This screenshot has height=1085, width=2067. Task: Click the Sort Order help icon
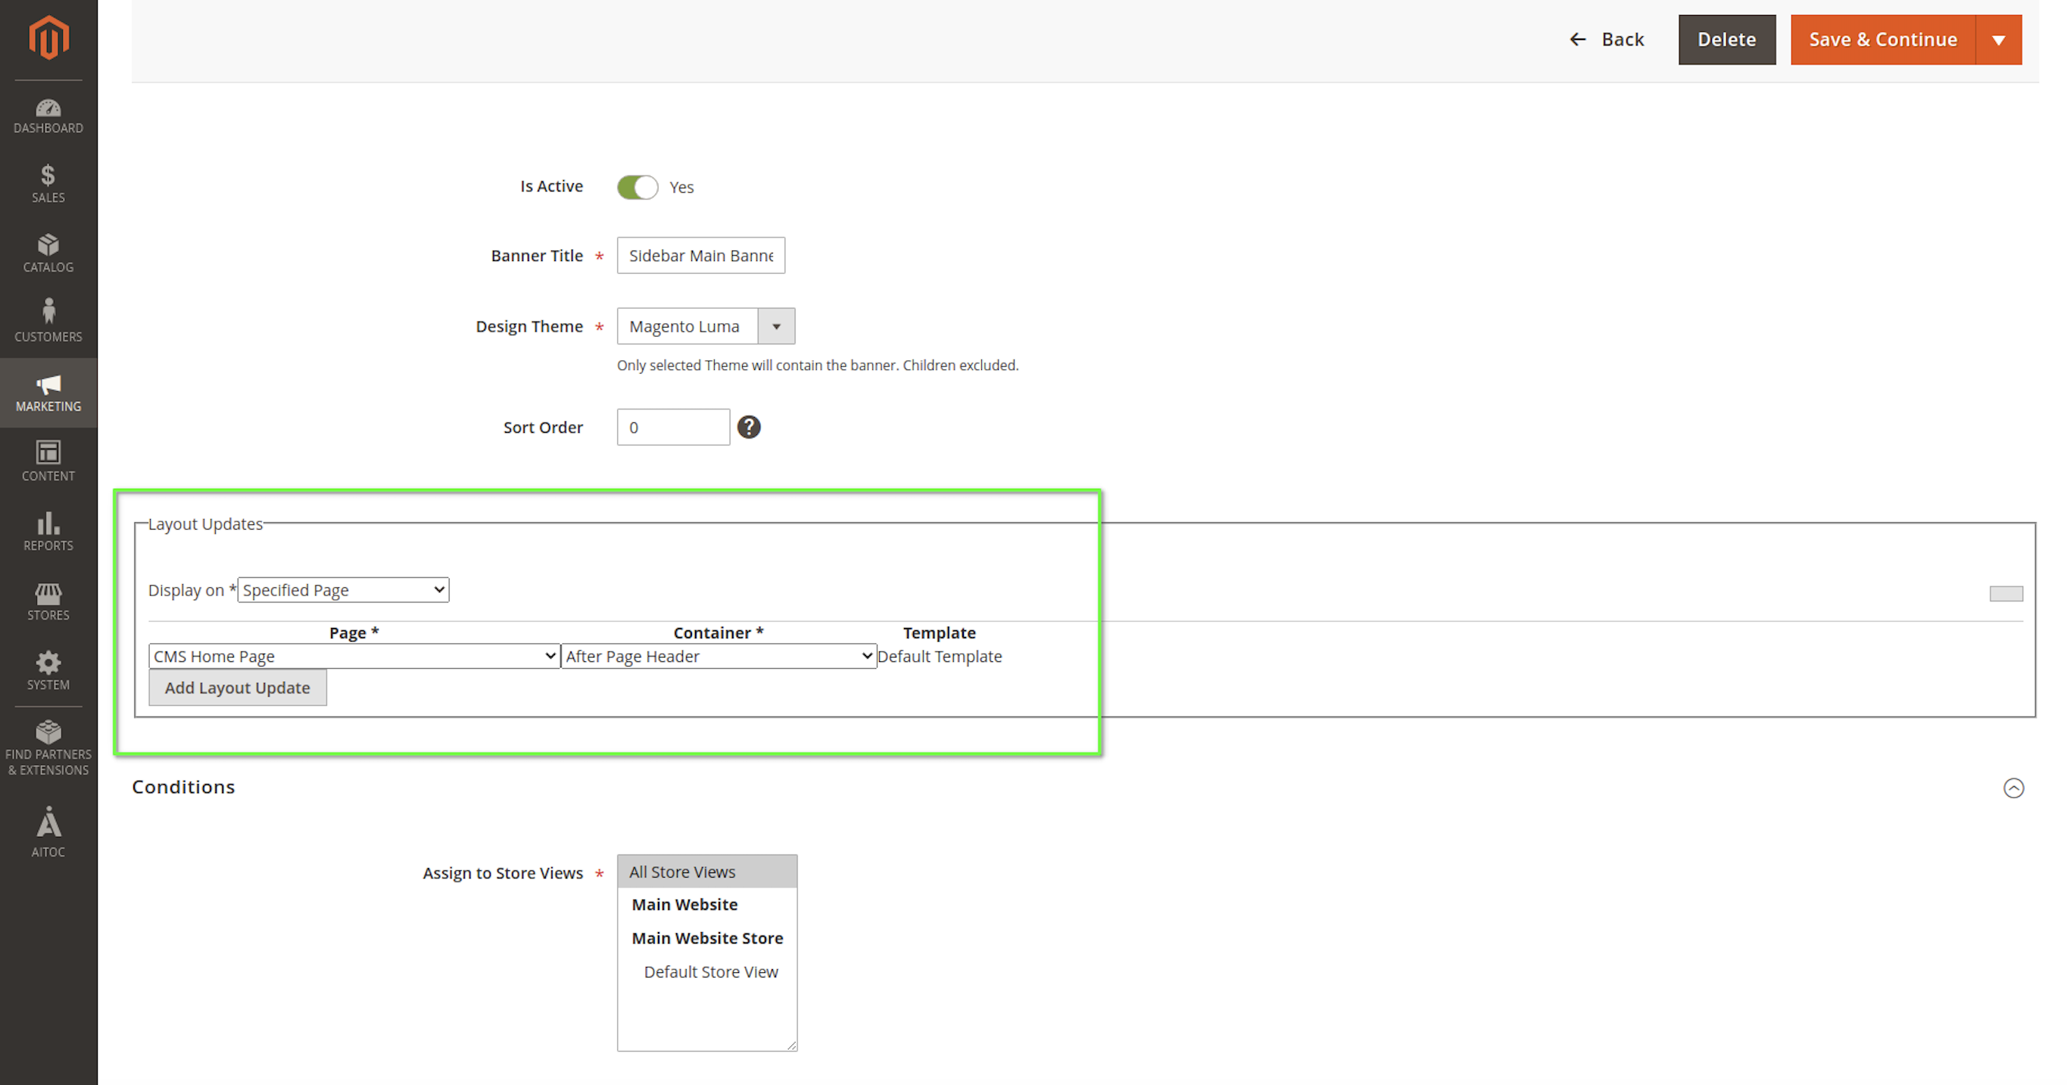pos(749,427)
